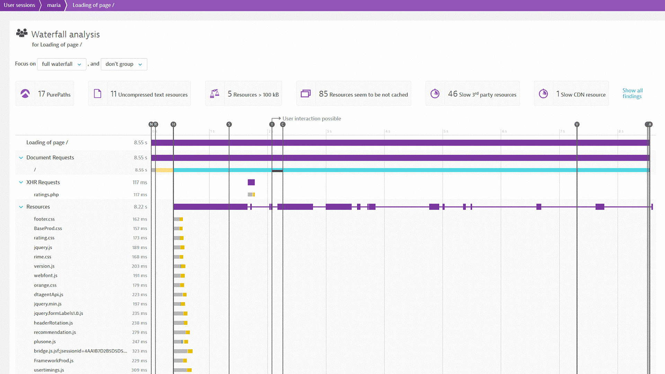Collapse the XHR Requests section

pyautogui.click(x=20, y=182)
